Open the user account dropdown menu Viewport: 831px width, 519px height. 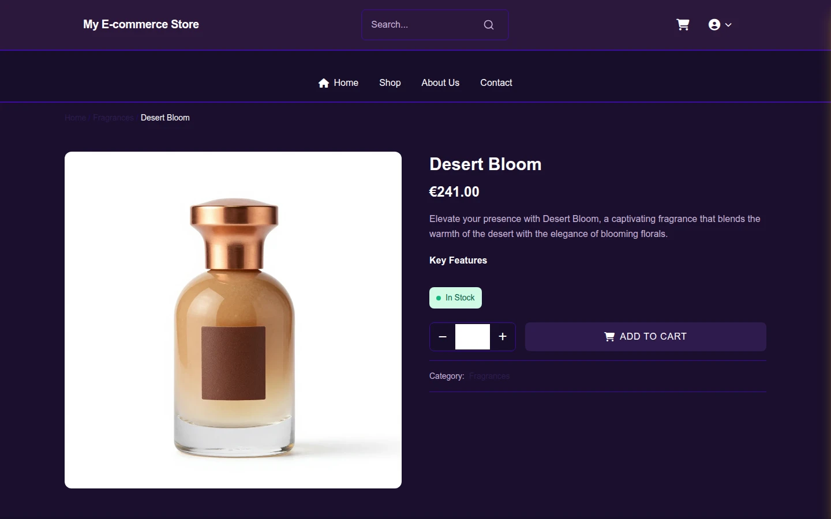coord(720,25)
